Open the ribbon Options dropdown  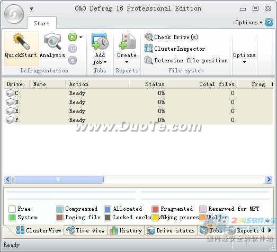tap(244, 58)
